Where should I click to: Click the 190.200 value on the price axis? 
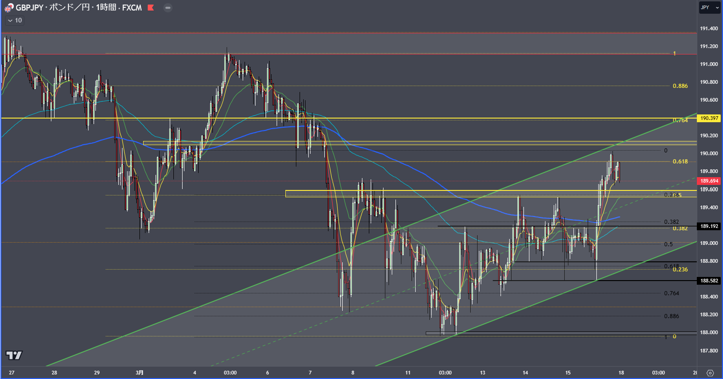[709, 135]
